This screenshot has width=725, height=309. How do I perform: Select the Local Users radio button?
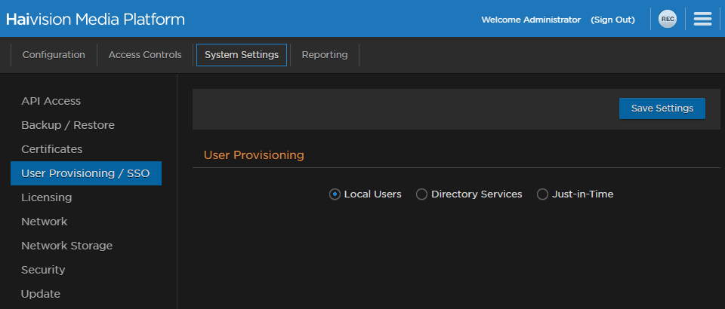(x=335, y=194)
